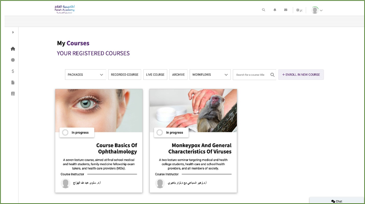Screen dimensions: 365x204
Task: Expand the user profile avatar menu
Action: click(317, 10)
